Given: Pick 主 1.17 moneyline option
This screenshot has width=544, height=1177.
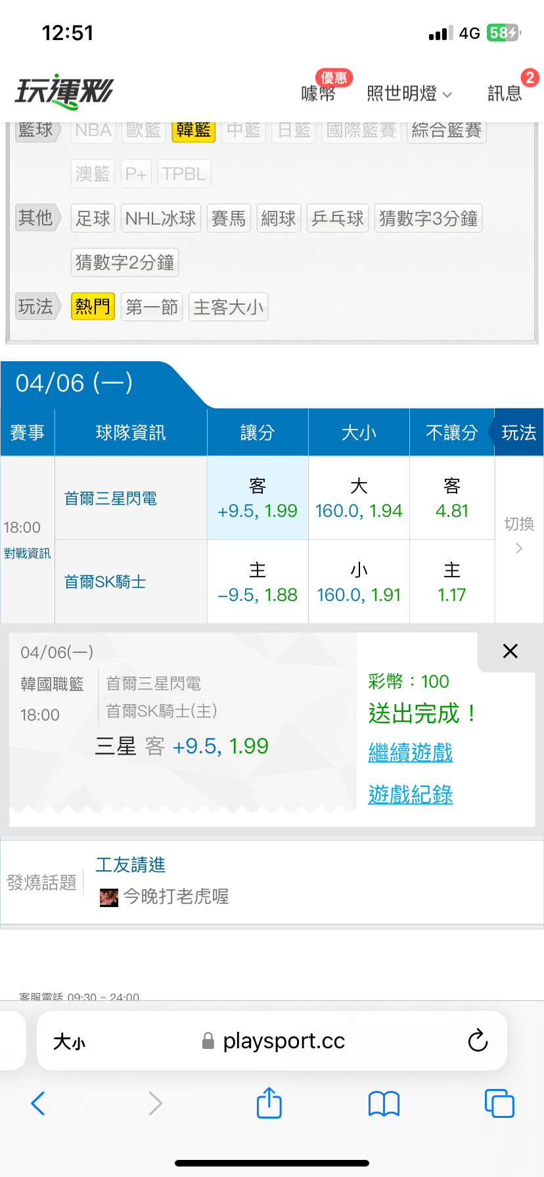Looking at the screenshot, I should click(452, 582).
